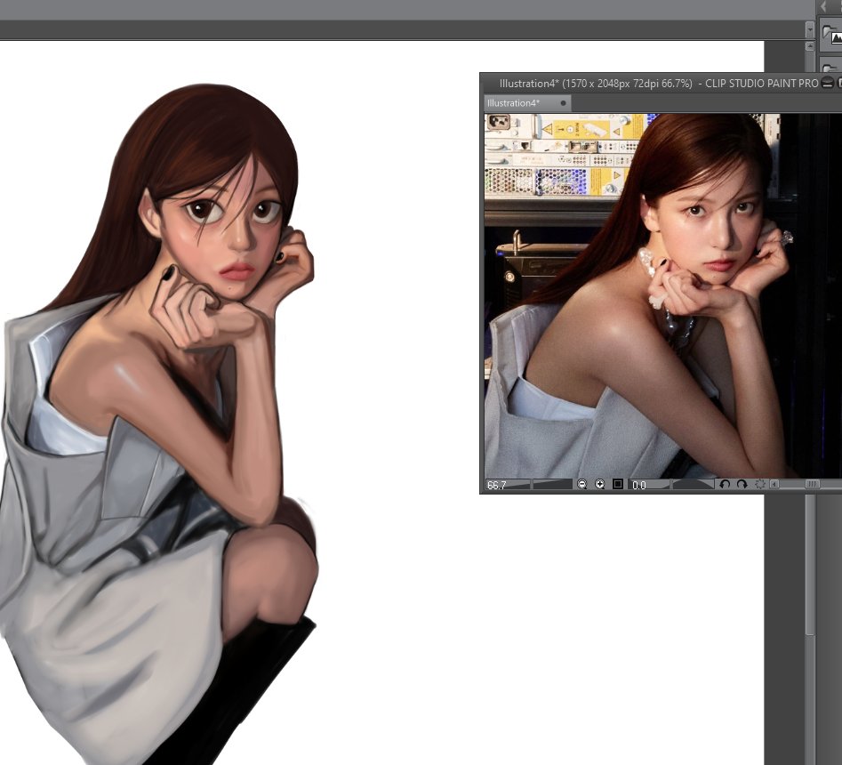This screenshot has height=765, width=842.
Task: Expand the collapsed right-side panel dock arrow
Action: [823, 7]
